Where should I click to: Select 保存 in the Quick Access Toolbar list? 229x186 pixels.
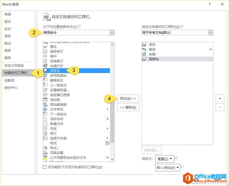pos(152,44)
